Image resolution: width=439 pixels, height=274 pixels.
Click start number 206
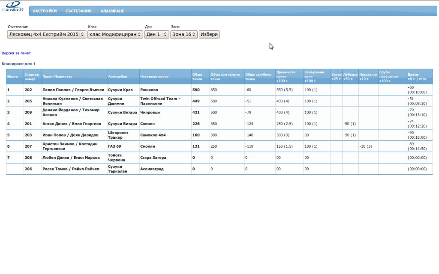28,169
